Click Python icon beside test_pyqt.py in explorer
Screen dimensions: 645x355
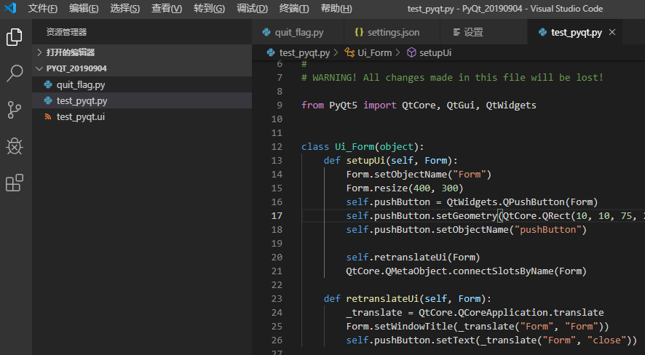[x=48, y=100]
